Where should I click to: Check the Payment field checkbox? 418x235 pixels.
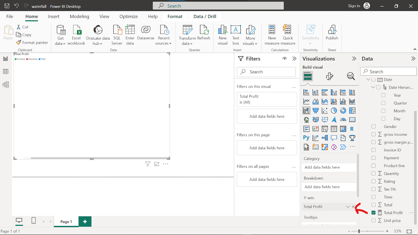373,158
